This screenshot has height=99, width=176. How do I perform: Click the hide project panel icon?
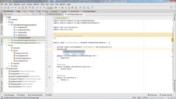[x=43, y=14]
